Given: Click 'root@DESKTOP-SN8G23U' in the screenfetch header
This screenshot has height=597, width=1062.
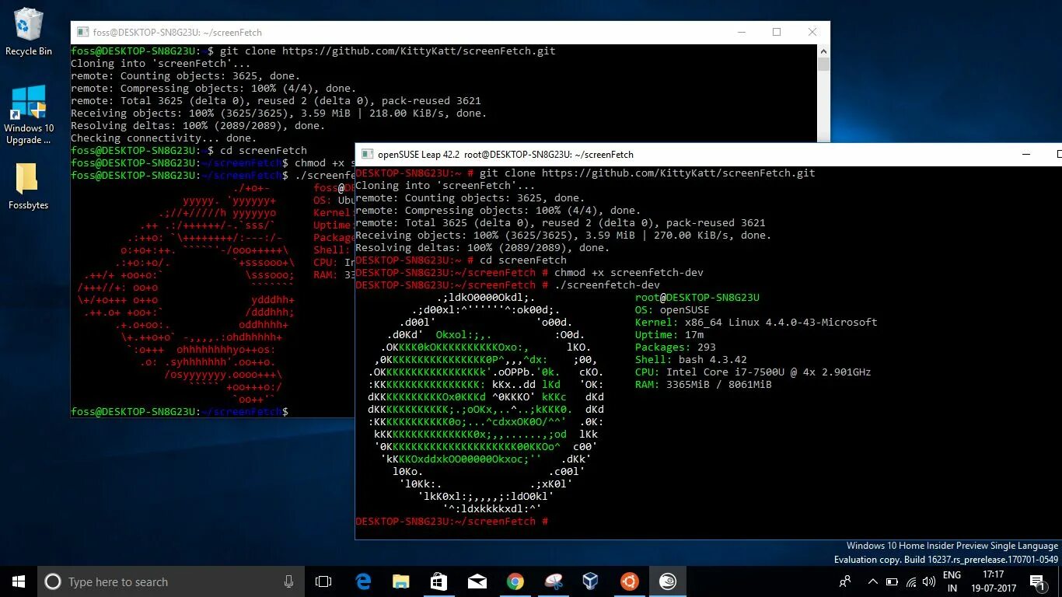Looking at the screenshot, I should pyautogui.click(x=697, y=297).
